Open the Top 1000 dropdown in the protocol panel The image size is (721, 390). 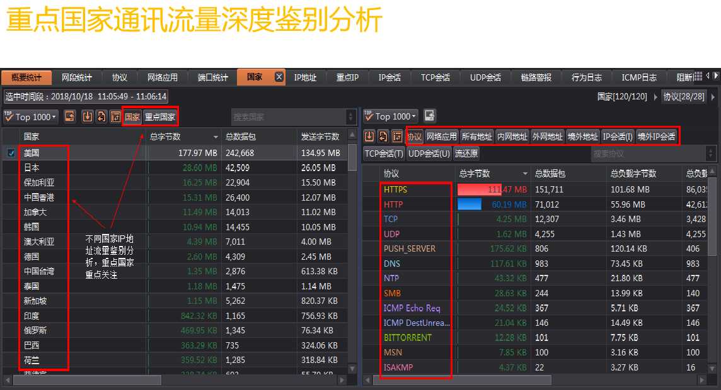pyautogui.click(x=390, y=116)
